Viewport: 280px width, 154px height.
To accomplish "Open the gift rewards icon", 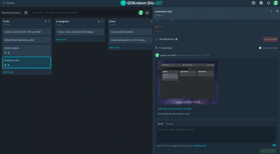I will click(x=253, y=3).
